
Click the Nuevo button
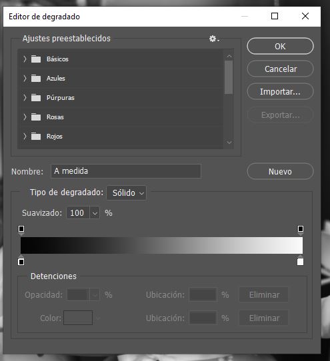280,172
